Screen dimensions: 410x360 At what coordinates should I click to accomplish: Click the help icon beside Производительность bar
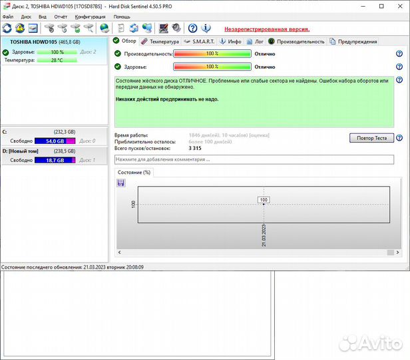pyautogui.click(x=399, y=53)
